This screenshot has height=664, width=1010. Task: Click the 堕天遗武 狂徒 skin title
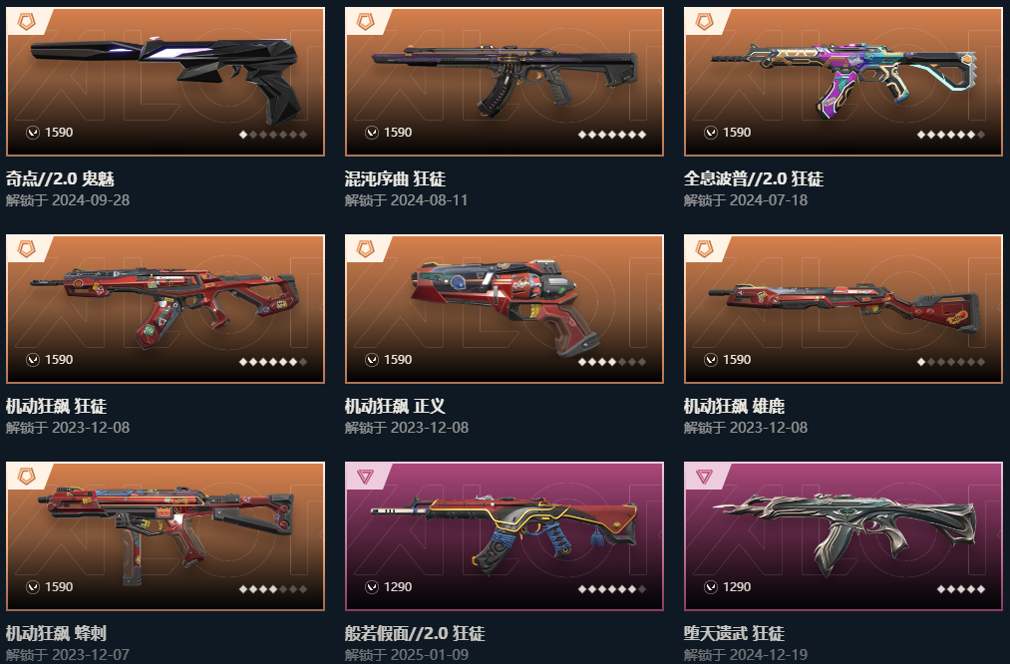(734, 633)
